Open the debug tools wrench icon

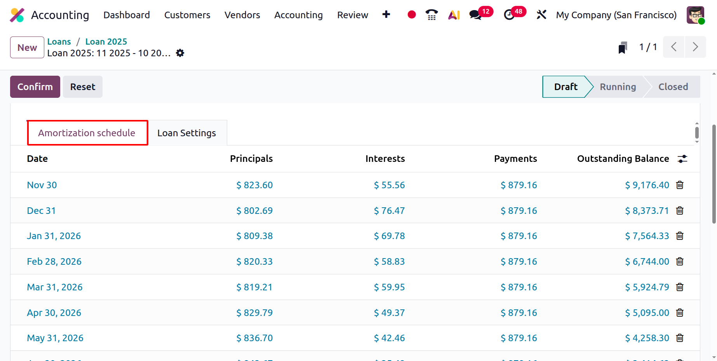[x=541, y=15]
